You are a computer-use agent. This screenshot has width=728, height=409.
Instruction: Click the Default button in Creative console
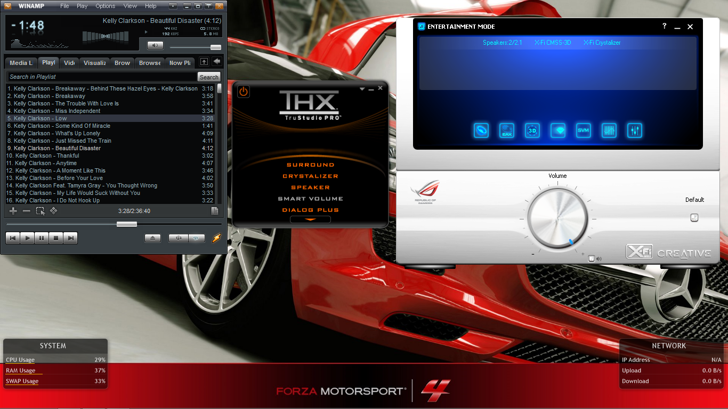click(694, 217)
